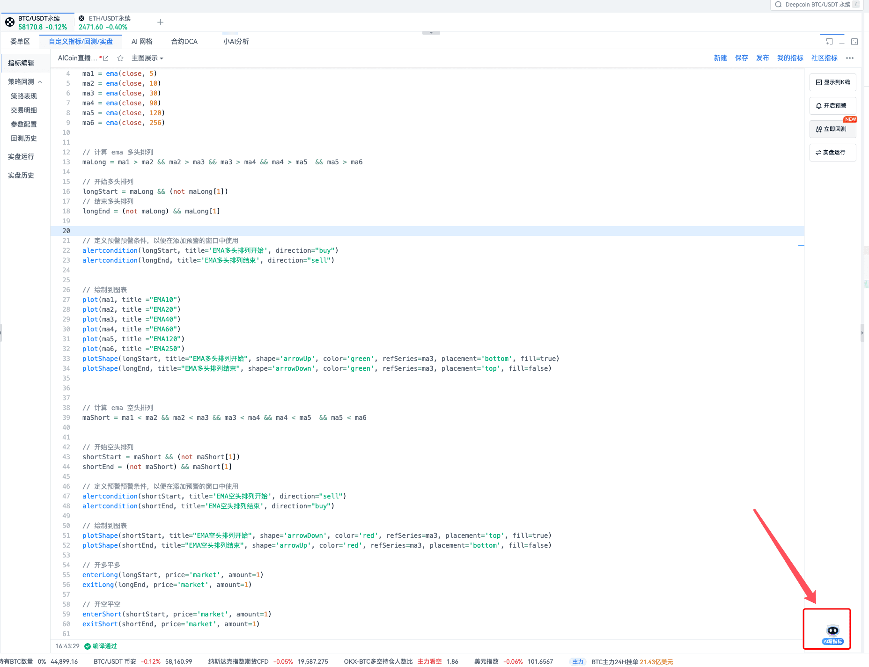Click the green 编译通过 check icon
Image resolution: width=869 pixels, height=667 pixels.
coord(87,646)
